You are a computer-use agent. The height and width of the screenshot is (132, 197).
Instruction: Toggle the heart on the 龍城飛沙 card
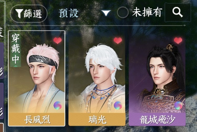(x=178, y=40)
